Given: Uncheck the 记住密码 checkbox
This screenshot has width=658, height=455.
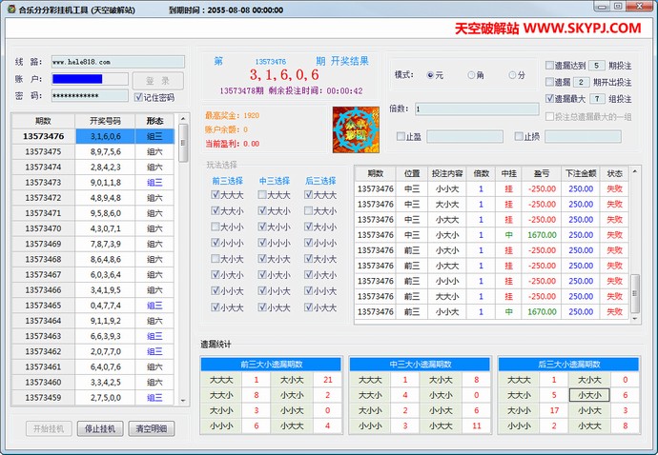Looking at the screenshot, I should coord(139,97).
